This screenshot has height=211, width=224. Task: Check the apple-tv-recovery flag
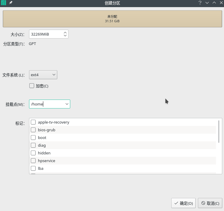point(33,122)
